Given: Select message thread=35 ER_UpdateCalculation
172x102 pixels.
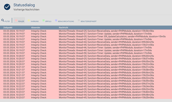Looking at the screenshot, I should (86, 36).
